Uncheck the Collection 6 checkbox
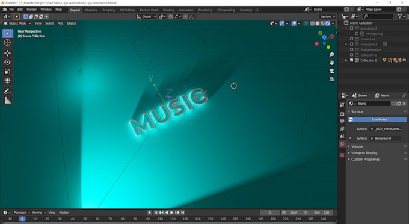This screenshot has width=409, height=224. point(352,60)
